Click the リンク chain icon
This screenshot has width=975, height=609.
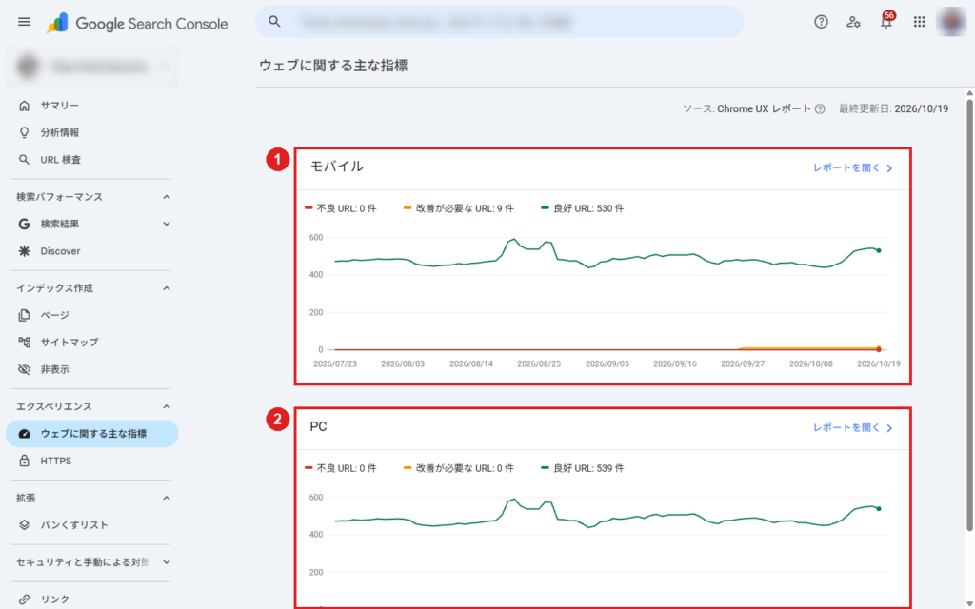(24, 599)
